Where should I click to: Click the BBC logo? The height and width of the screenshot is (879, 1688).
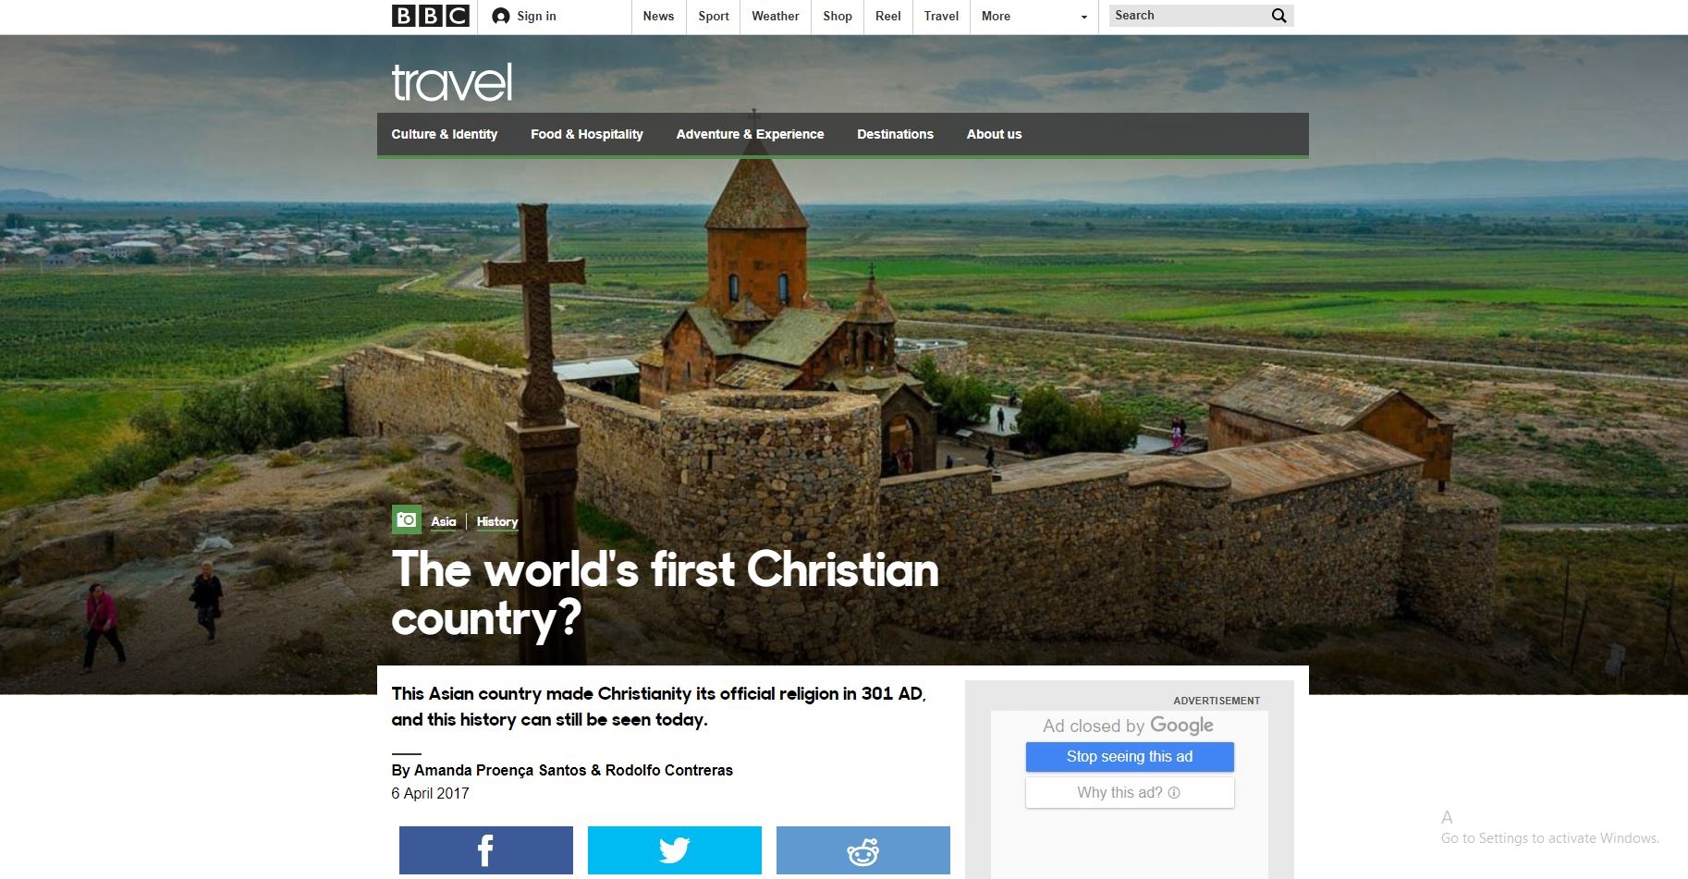pyautogui.click(x=430, y=16)
